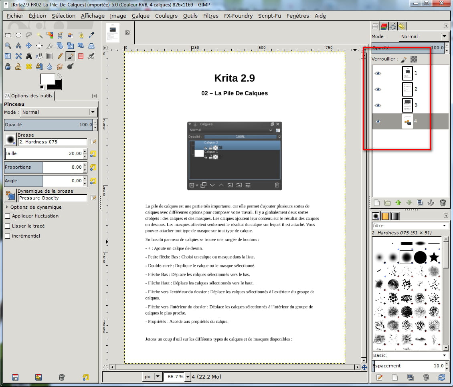Enable Incrémentiel checkbox

(x=8, y=236)
